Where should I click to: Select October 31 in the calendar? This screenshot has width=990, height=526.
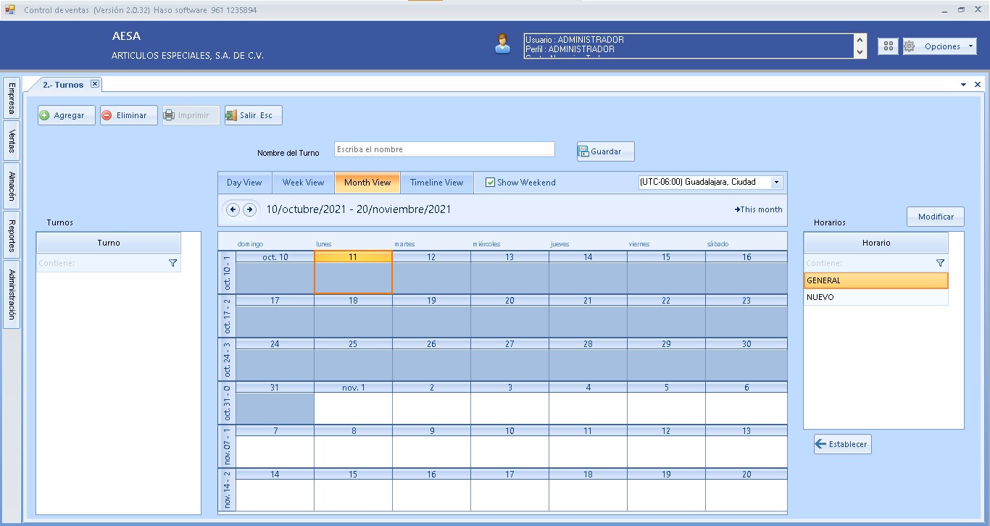pyautogui.click(x=275, y=403)
